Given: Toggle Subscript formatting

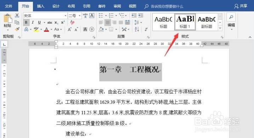Looking at the screenshot, I should coord(56,23).
